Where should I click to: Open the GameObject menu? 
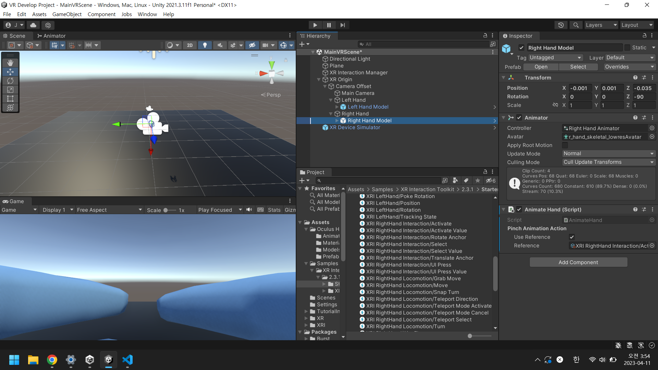point(67,14)
